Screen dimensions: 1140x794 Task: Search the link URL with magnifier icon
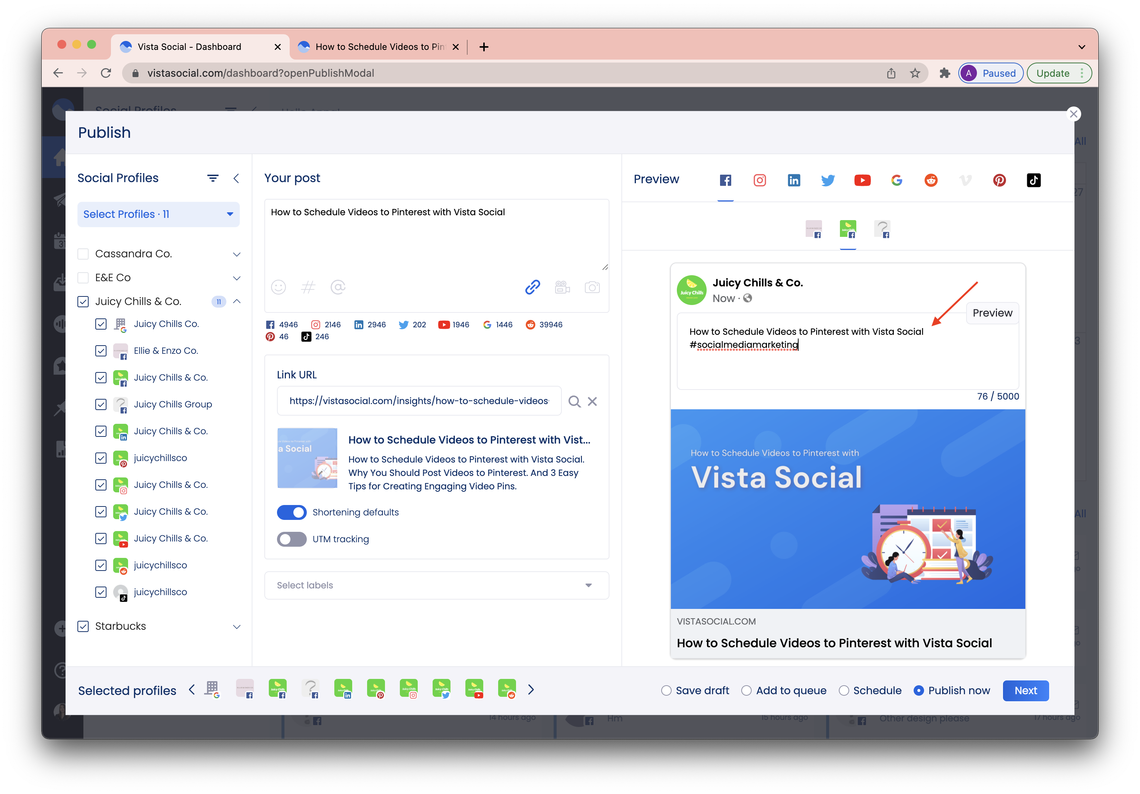click(x=574, y=401)
